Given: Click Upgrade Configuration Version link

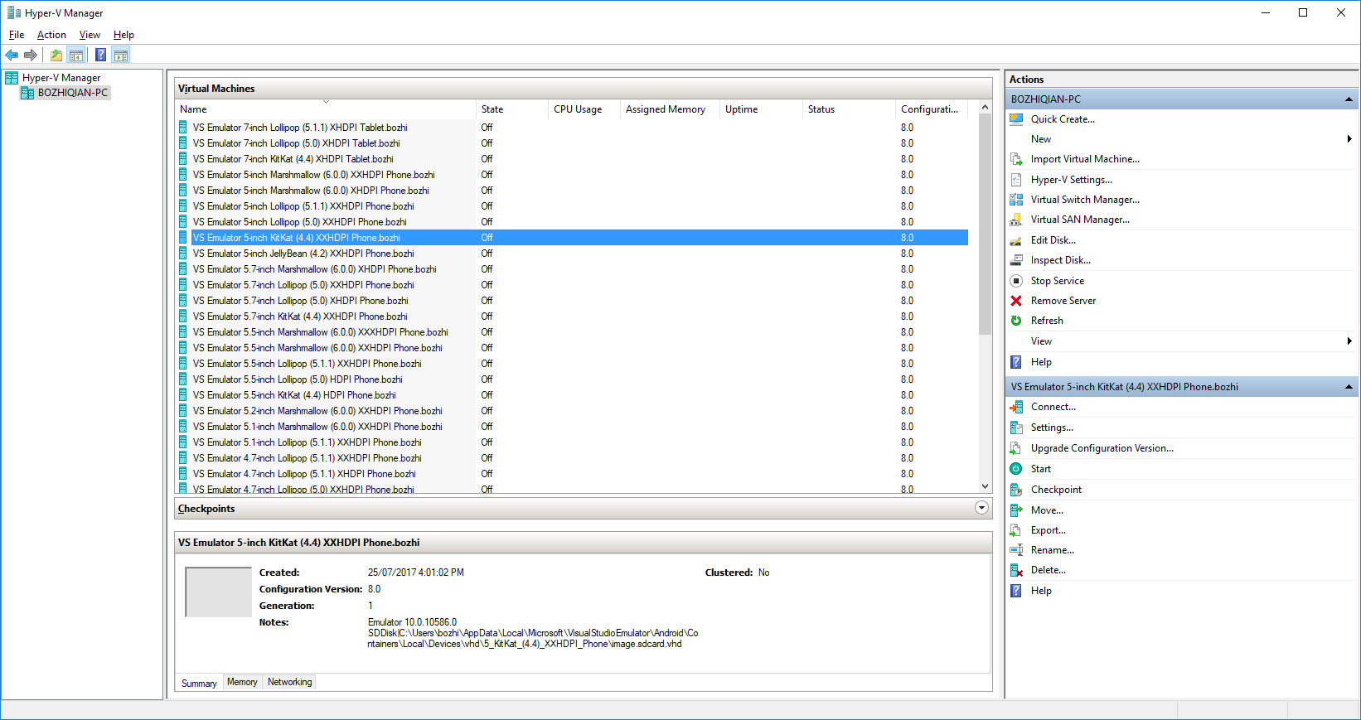Looking at the screenshot, I should [x=1102, y=448].
